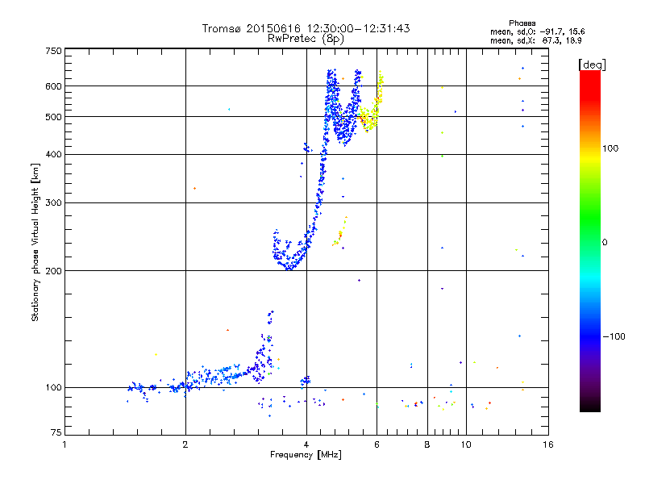The width and height of the screenshot is (645, 484).
Task: Click the x-axis tick label '2'
Action: click(x=185, y=444)
